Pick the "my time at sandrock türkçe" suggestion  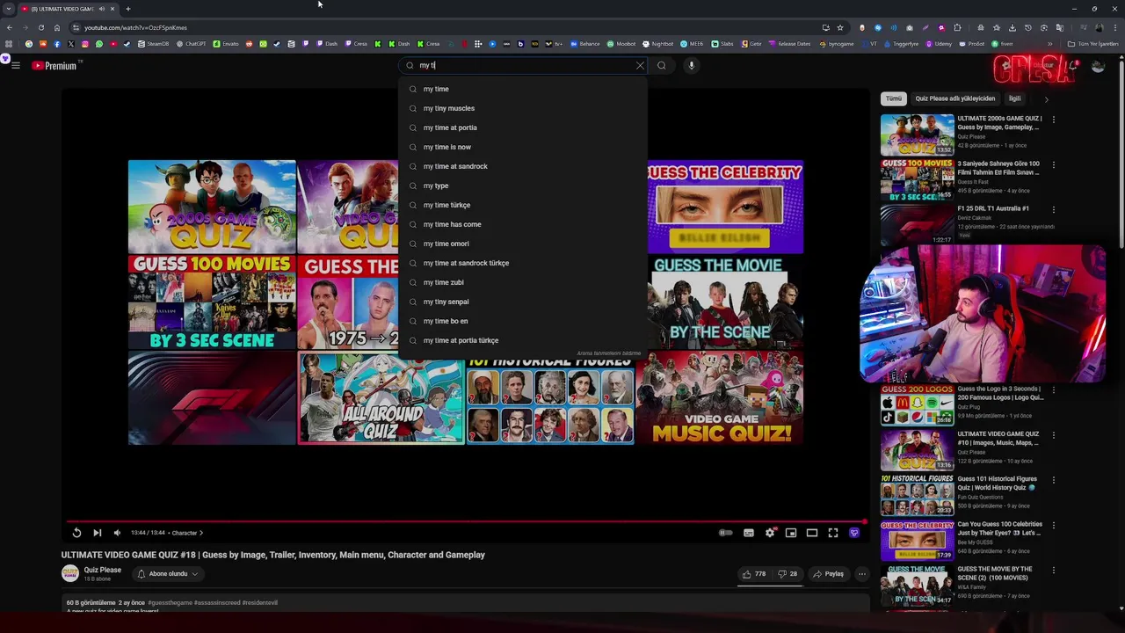click(523, 263)
